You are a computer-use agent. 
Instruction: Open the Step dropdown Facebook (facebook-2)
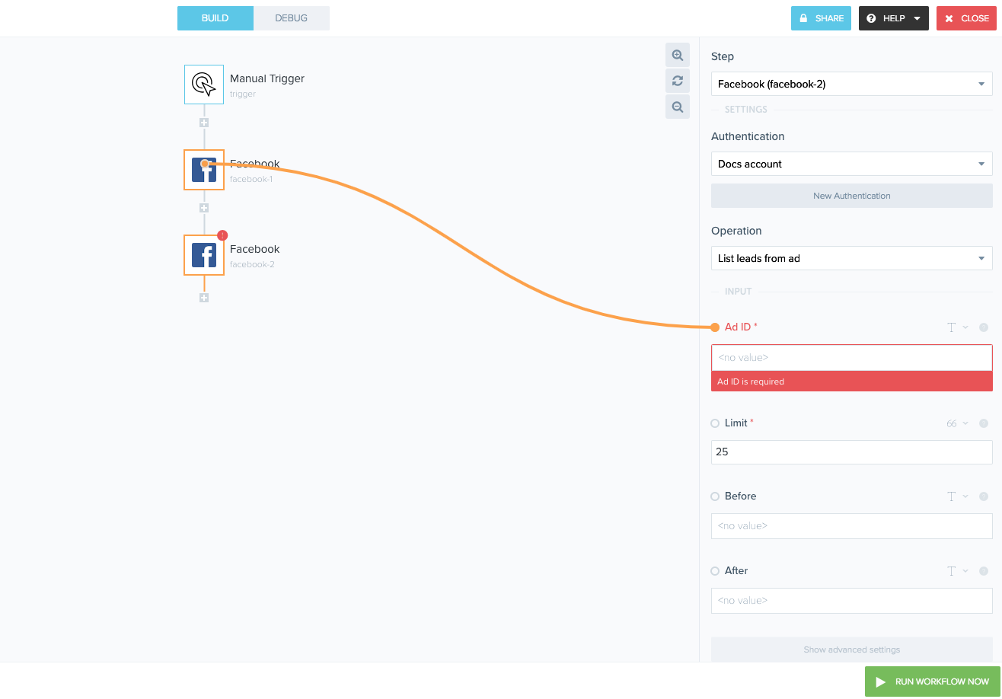pyautogui.click(x=851, y=84)
